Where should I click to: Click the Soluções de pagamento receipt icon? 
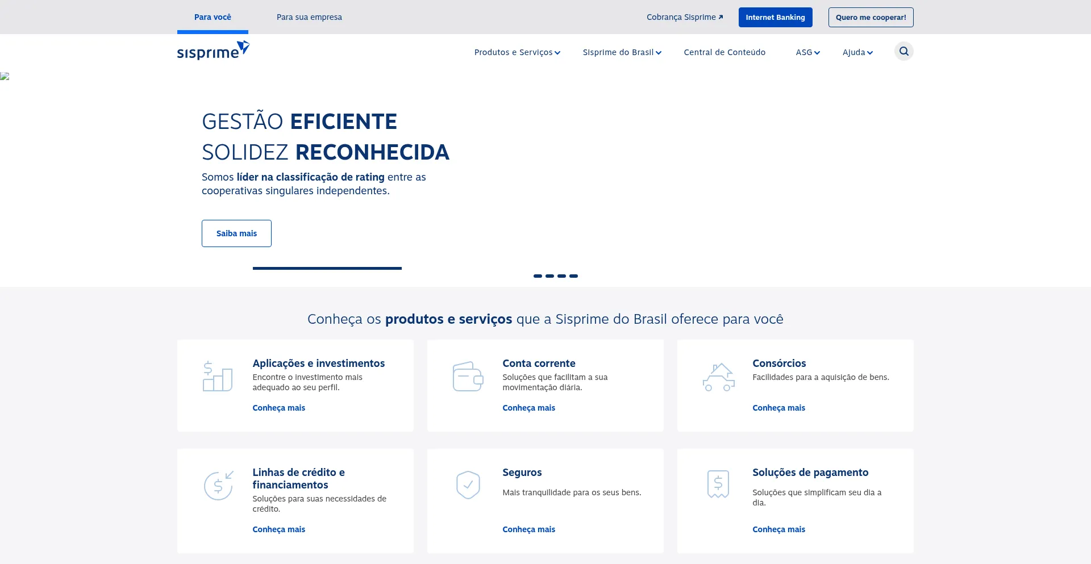pos(718,484)
